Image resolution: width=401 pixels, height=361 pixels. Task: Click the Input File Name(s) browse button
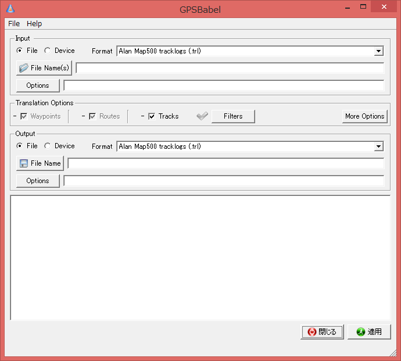44,68
